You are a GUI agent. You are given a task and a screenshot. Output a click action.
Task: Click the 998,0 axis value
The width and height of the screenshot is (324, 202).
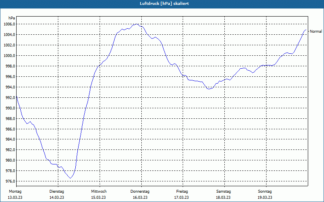(x=10, y=66)
